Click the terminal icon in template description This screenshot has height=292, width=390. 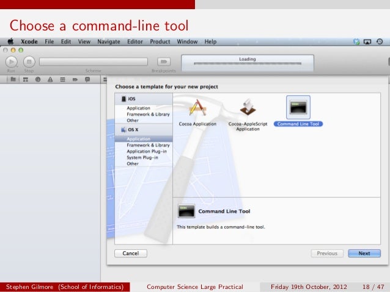coord(186,211)
